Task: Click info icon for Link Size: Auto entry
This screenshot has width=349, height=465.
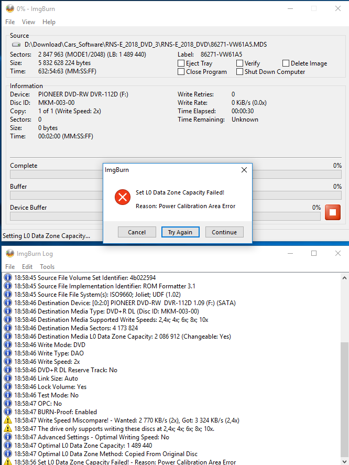Action: point(8,378)
